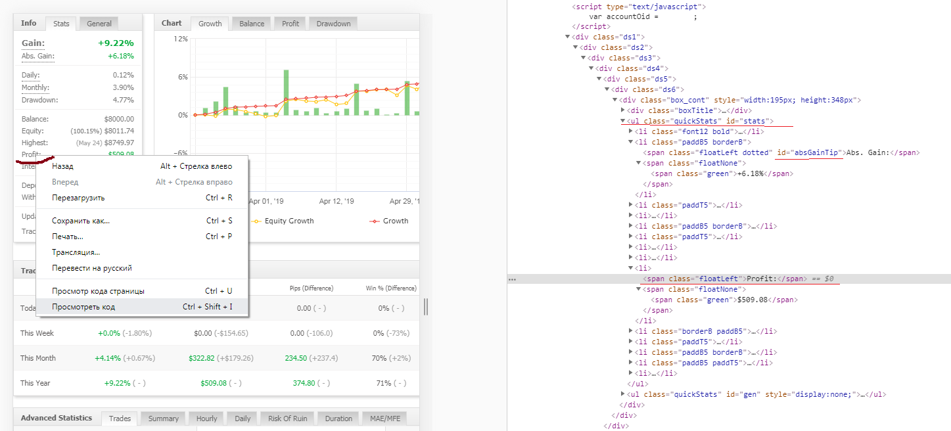Viewport: 951px width, 431px height.
Task: Switch to the Hourly statistics tab
Action: pos(206,419)
